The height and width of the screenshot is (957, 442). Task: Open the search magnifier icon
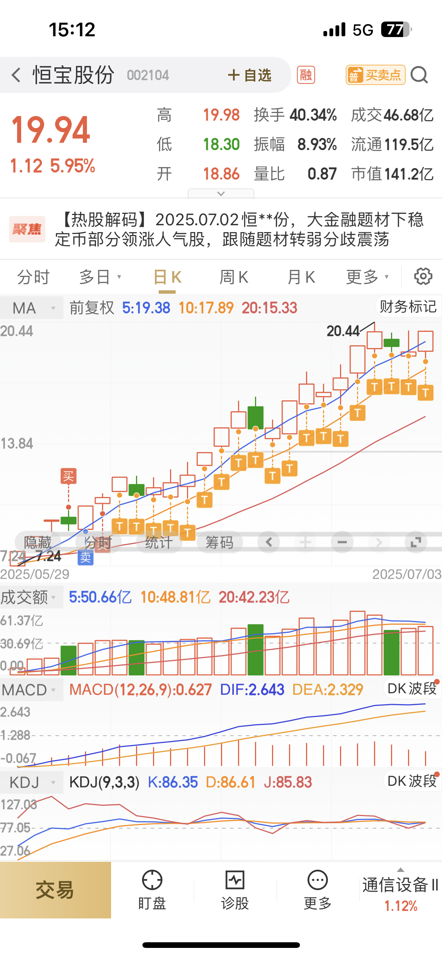tap(419, 75)
